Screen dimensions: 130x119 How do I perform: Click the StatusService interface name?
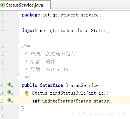[82, 85]
